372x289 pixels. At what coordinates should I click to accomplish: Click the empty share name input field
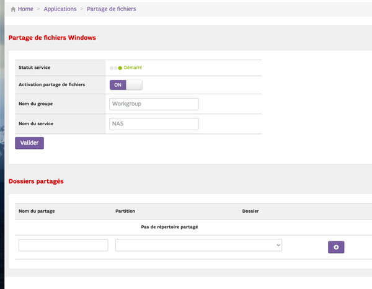(x=63, y=246)
